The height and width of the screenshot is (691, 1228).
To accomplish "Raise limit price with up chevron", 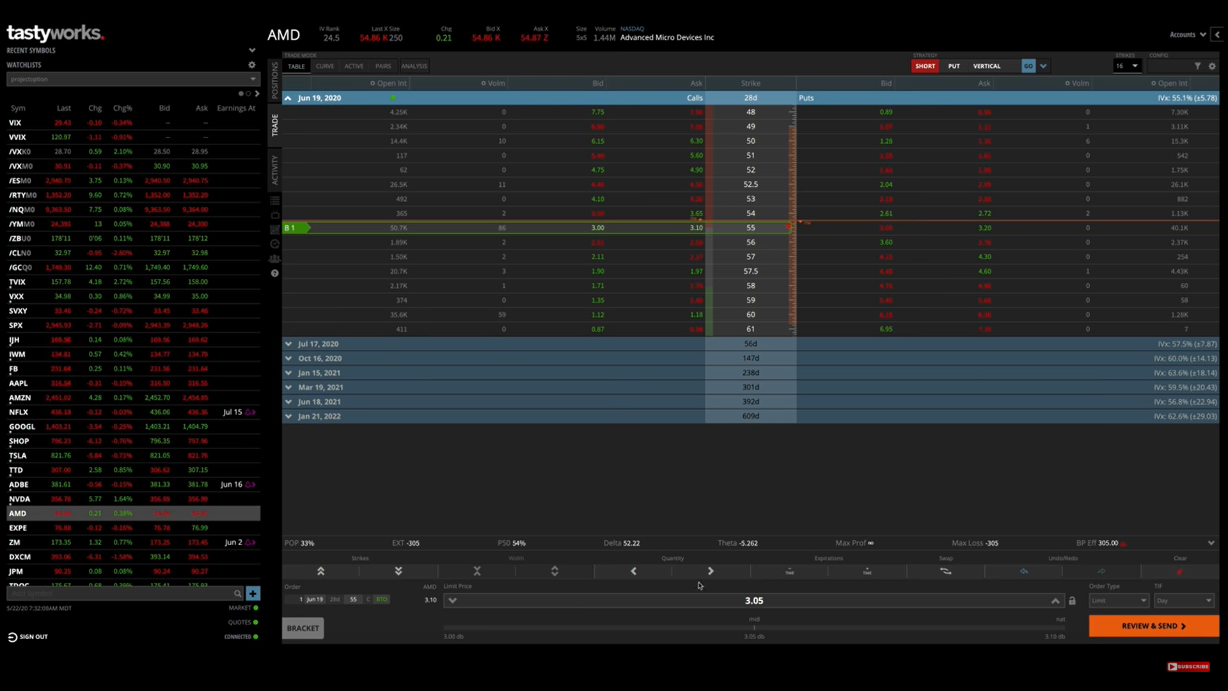I will (x=1055, y=601).
